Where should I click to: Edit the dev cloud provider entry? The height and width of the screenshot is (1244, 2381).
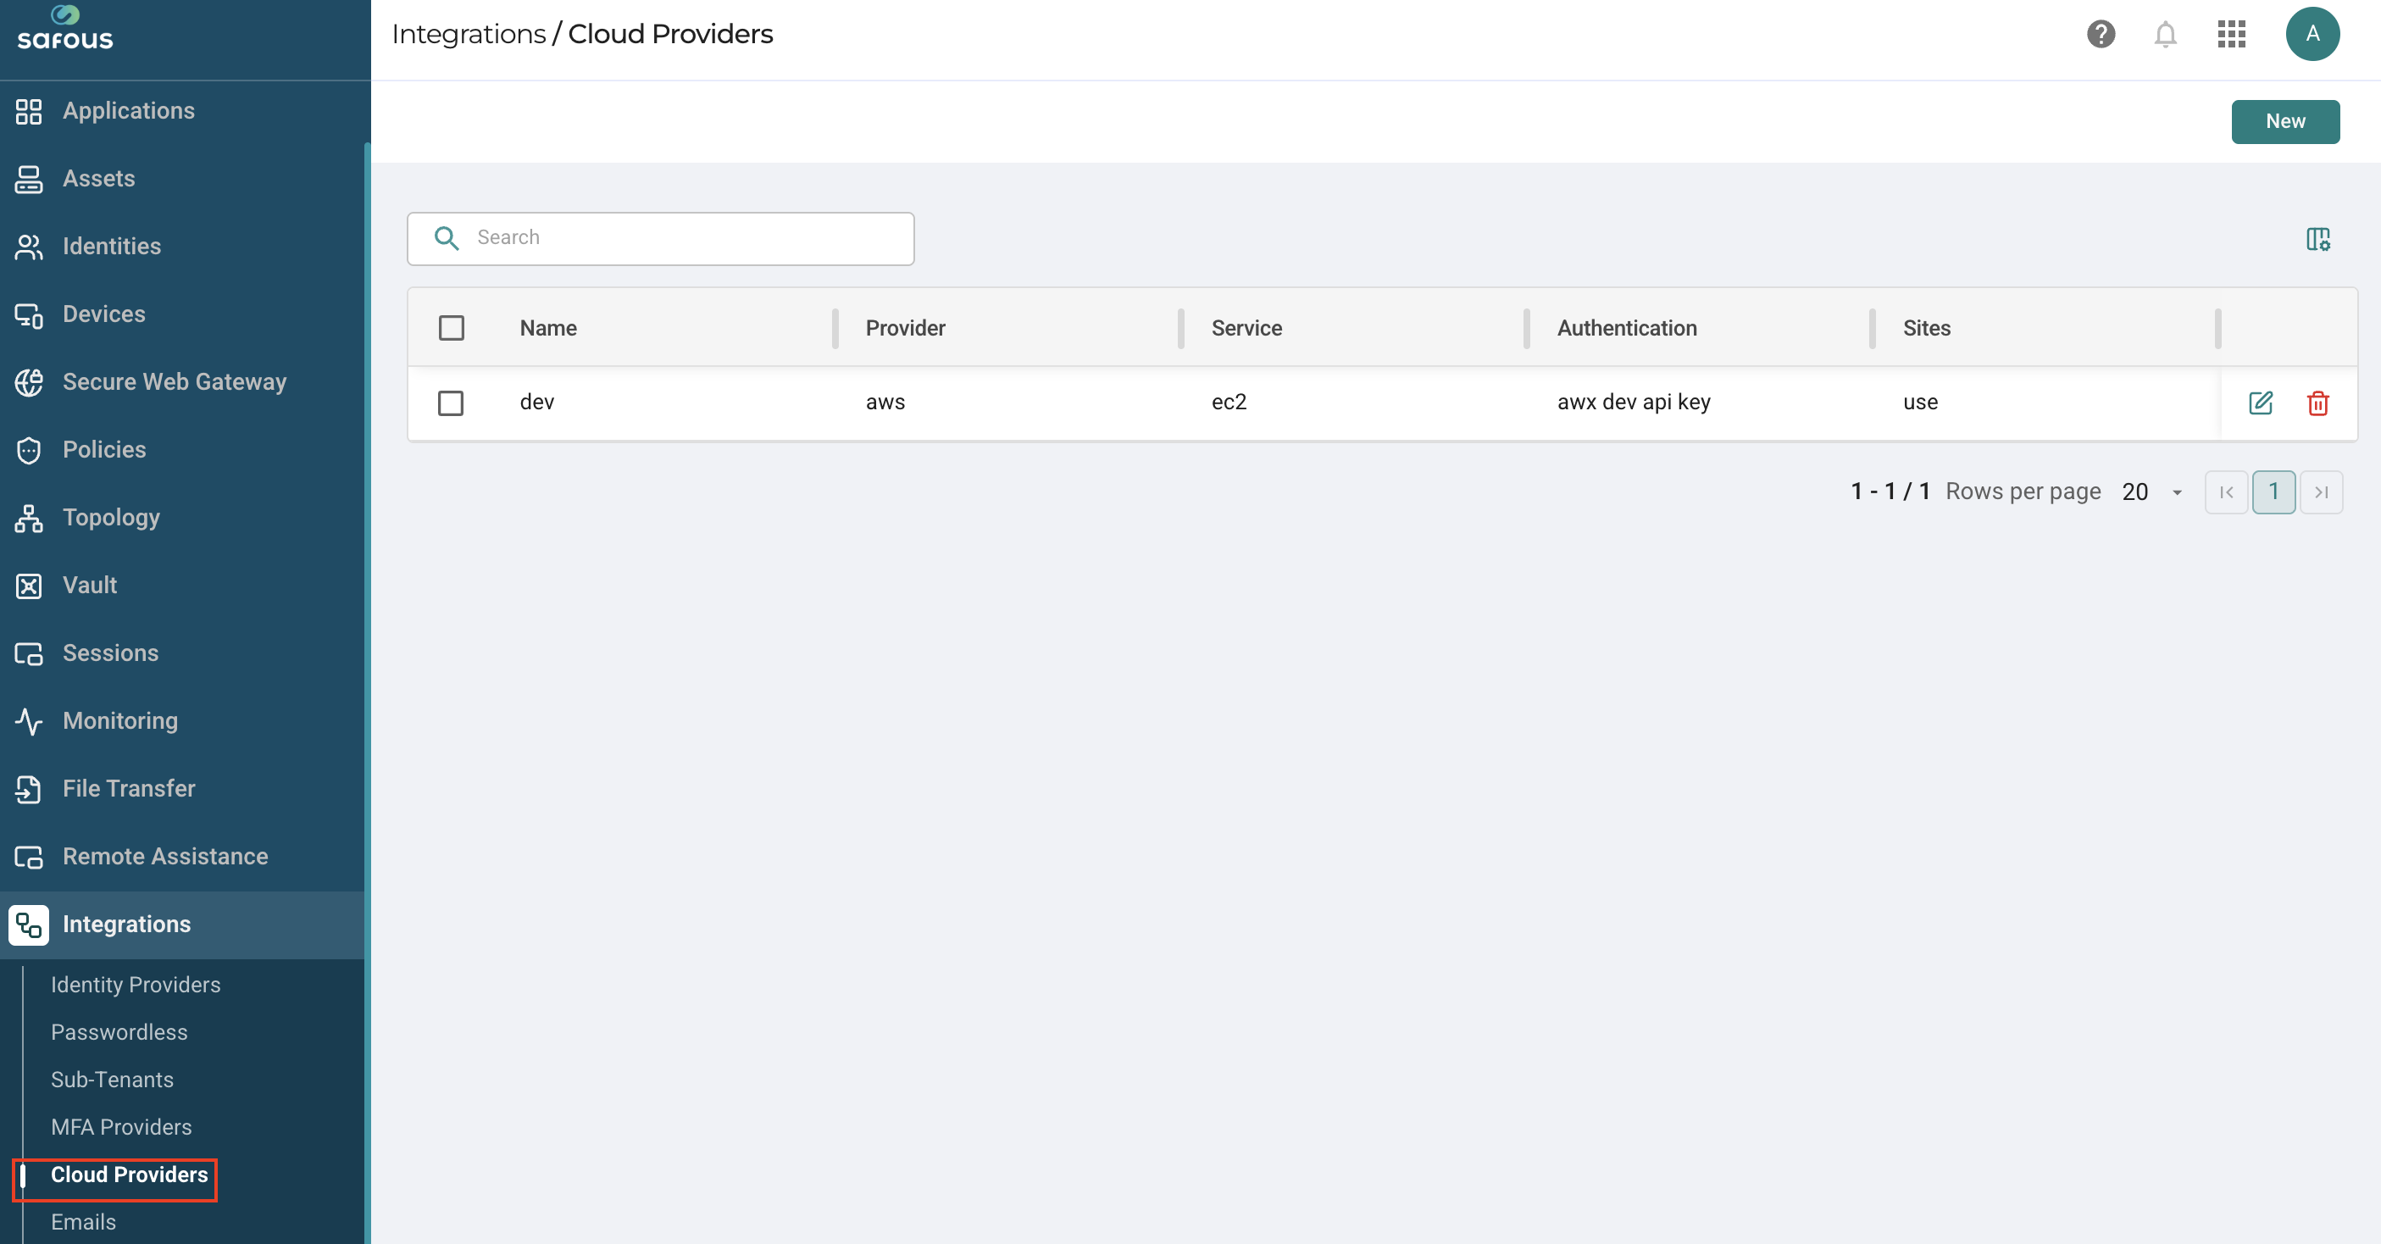click(x=2260, y=402)
